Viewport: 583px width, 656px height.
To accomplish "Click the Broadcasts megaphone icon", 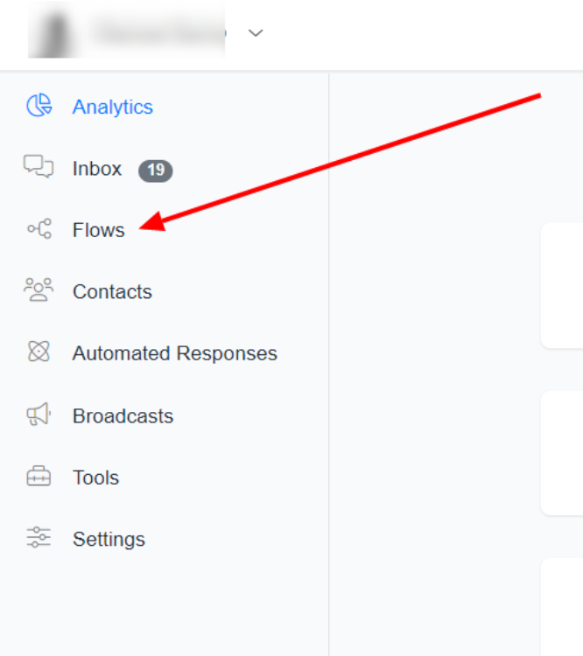I will pos(39,415).
